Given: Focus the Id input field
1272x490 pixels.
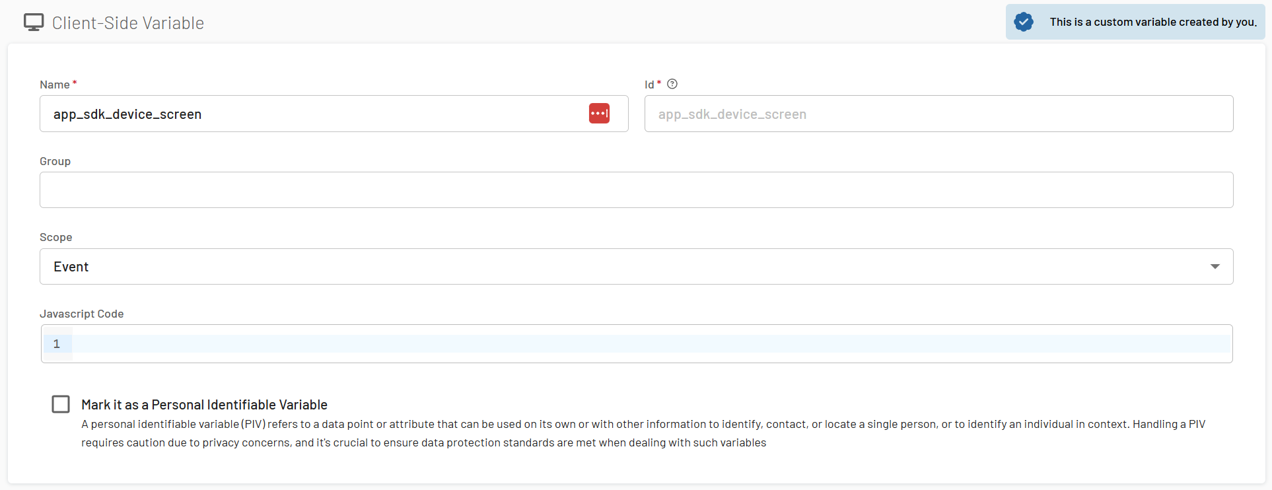Looking at the screenshot, I should click(x=938, y=114).
